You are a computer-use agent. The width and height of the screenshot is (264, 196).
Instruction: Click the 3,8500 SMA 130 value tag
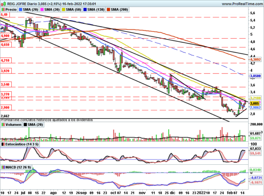pyautogui.click(x=255, y=76)
